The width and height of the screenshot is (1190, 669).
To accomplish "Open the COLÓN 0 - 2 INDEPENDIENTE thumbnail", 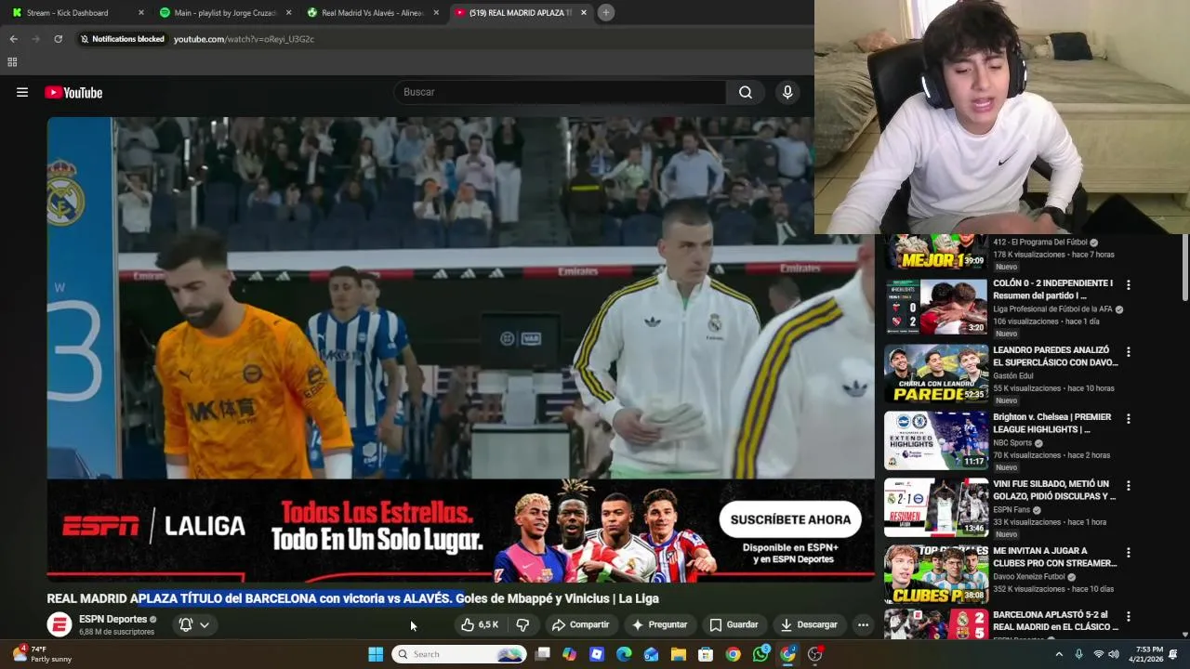I will tap(935, 307).
